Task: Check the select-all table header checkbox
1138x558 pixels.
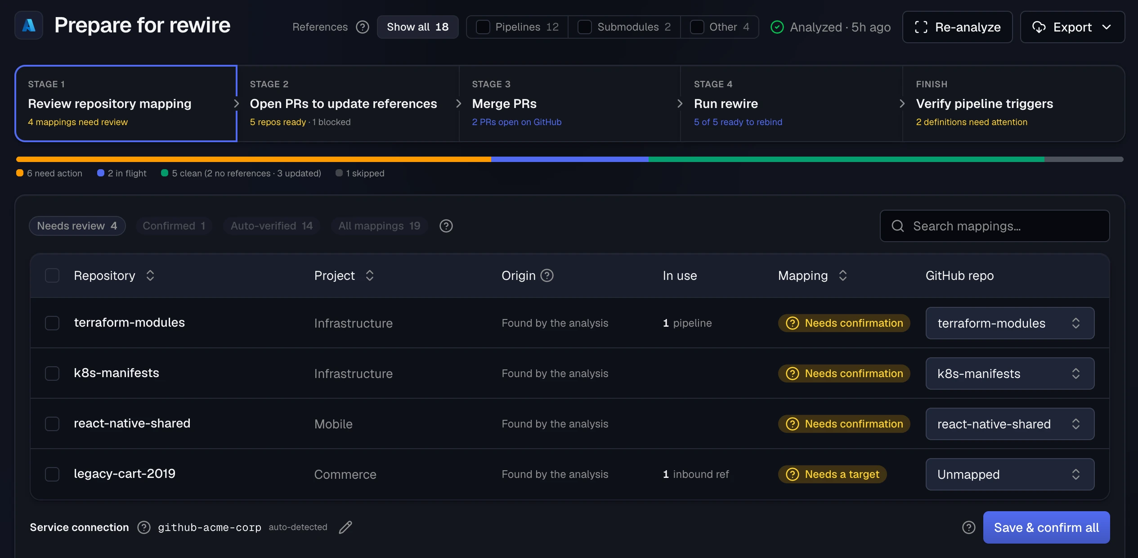Action: (52, 275)
